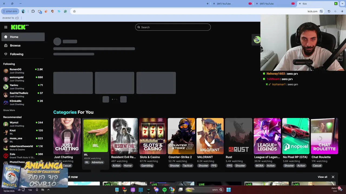Click the KICK logo

pyautogui.click(x=20, y=27)
